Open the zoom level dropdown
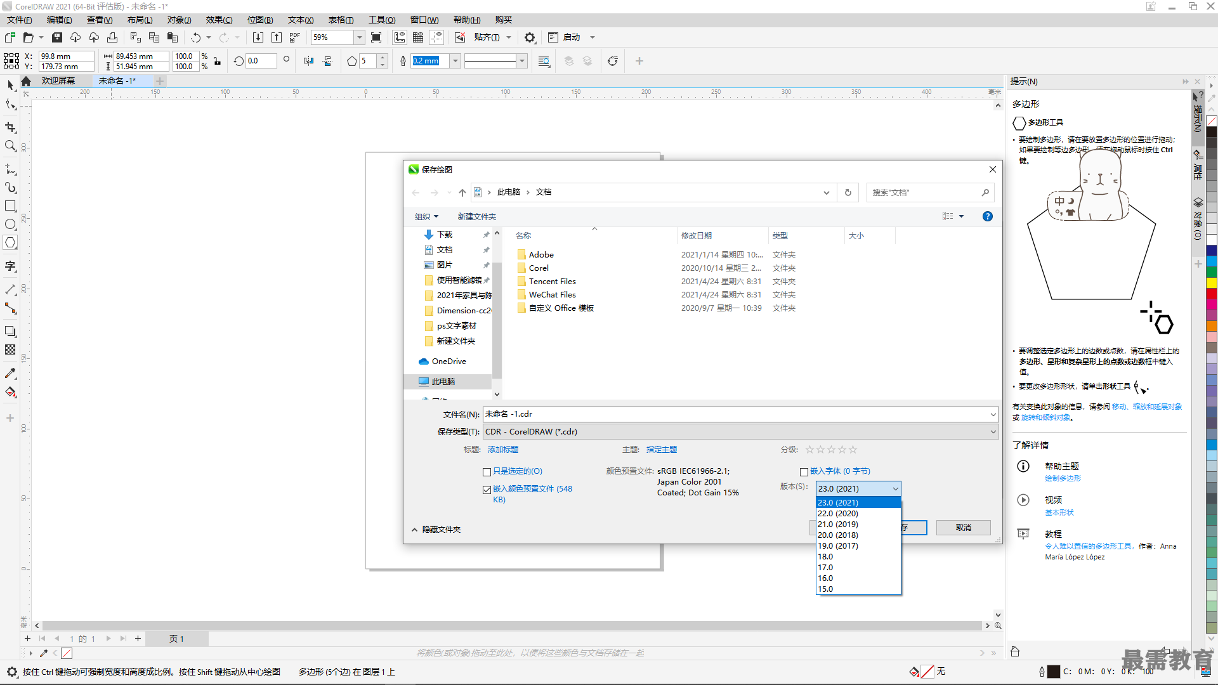This screenshot has height=685, width=1218. (x=360, y=37)
